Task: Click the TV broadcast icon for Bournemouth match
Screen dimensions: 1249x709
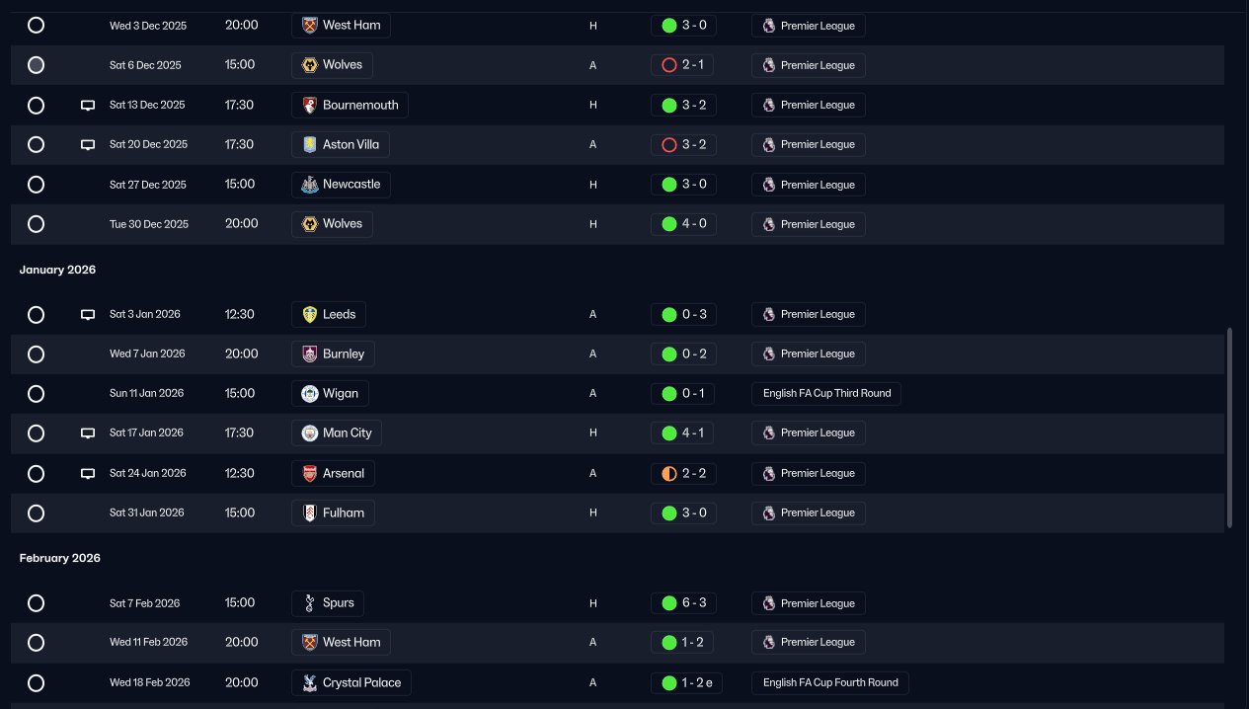Action: tap(88, 105)
